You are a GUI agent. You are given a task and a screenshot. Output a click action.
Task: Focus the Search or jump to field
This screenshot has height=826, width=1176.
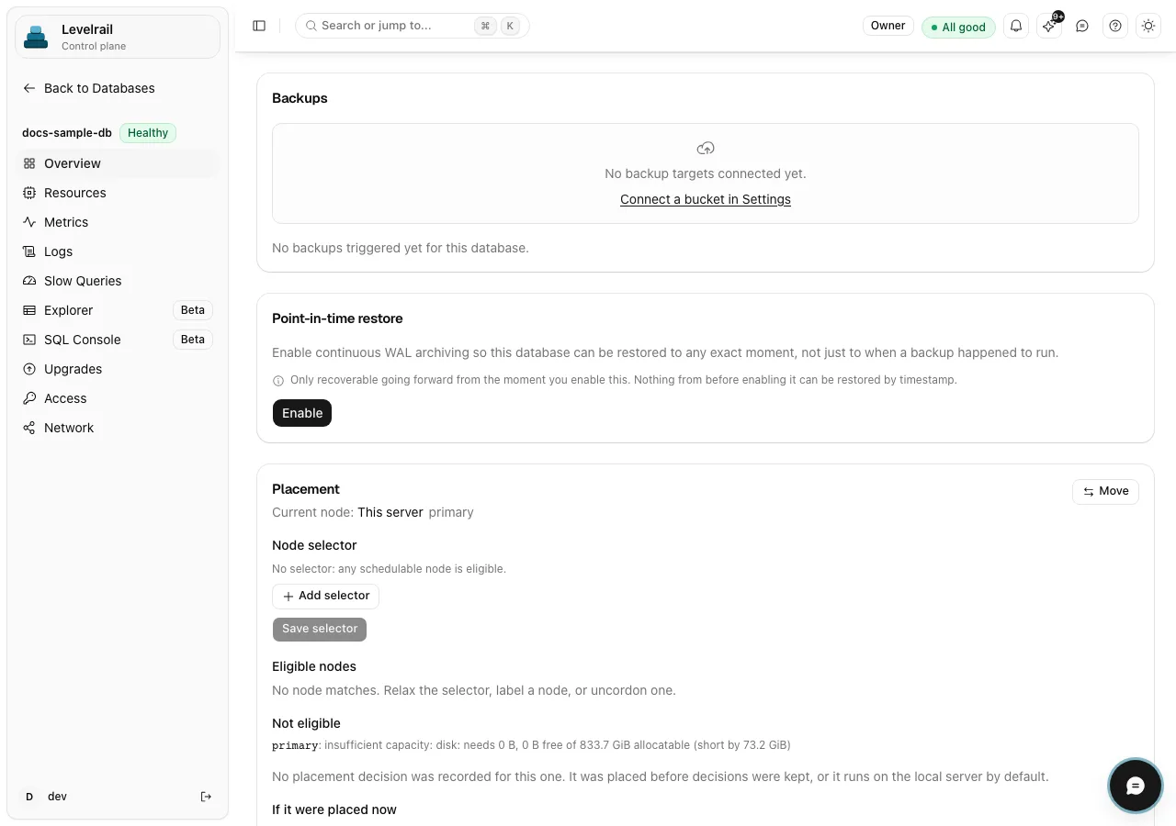(x=413, y=26)
